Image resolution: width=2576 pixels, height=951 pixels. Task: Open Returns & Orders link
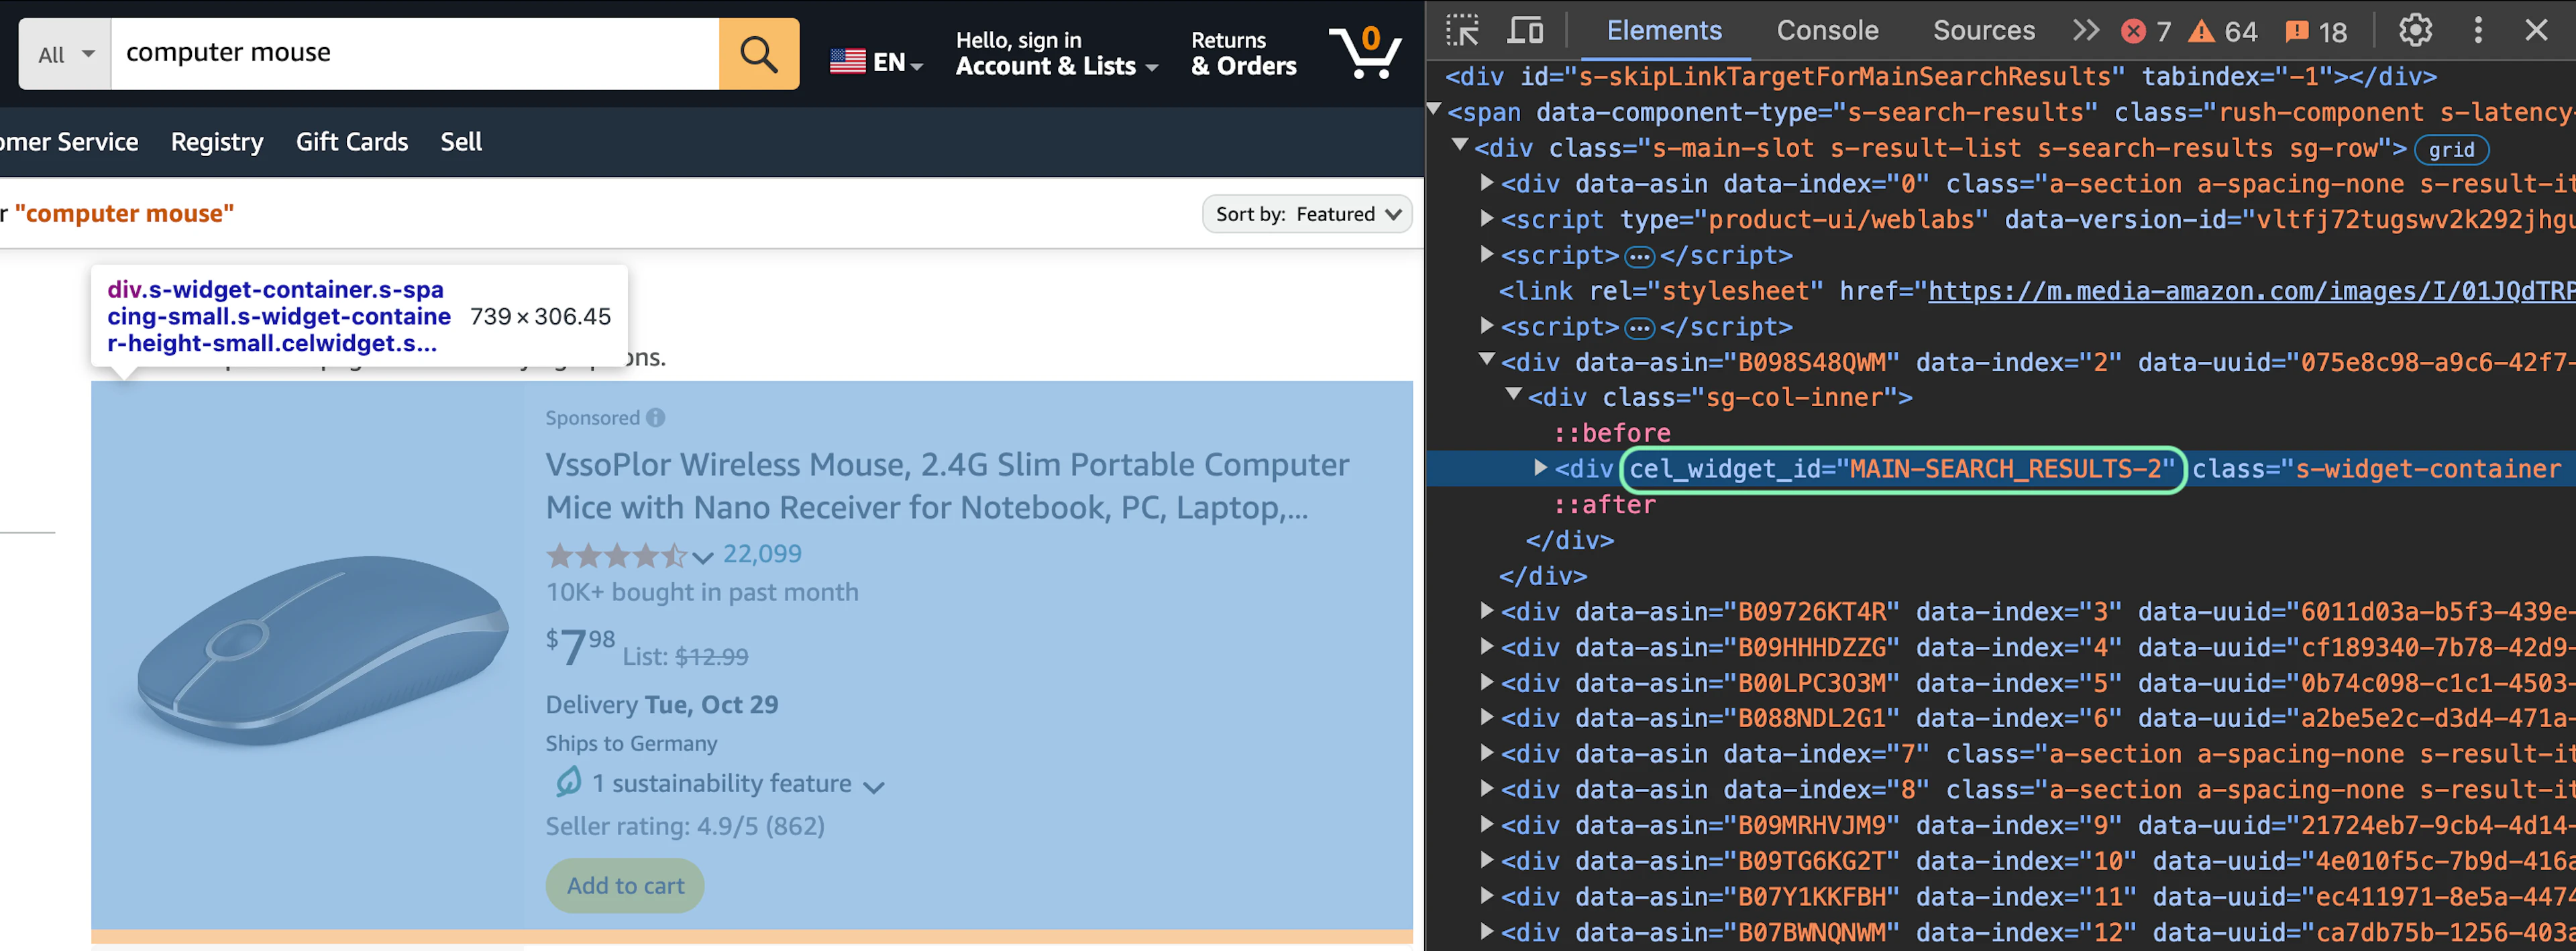(1243, 54)
